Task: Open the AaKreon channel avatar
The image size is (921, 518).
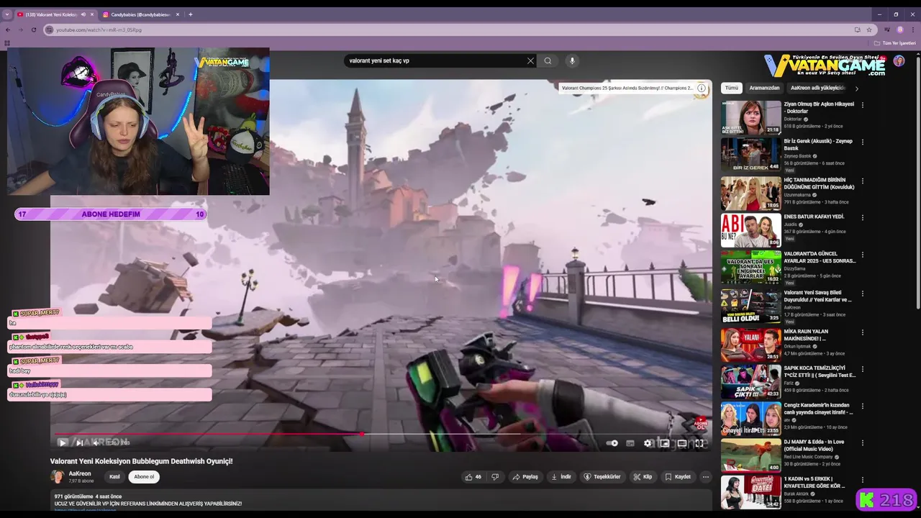Action: pyautogui.click(x=57, y=477)
